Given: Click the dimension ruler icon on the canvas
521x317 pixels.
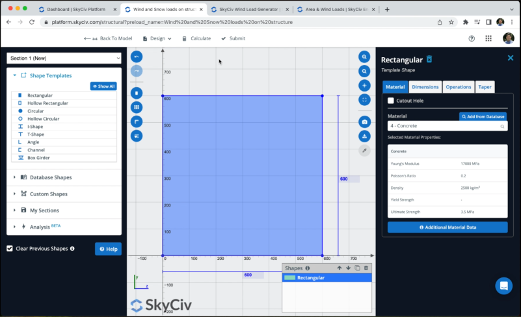Looking at the screenshot, I should [x=137, y=121].
